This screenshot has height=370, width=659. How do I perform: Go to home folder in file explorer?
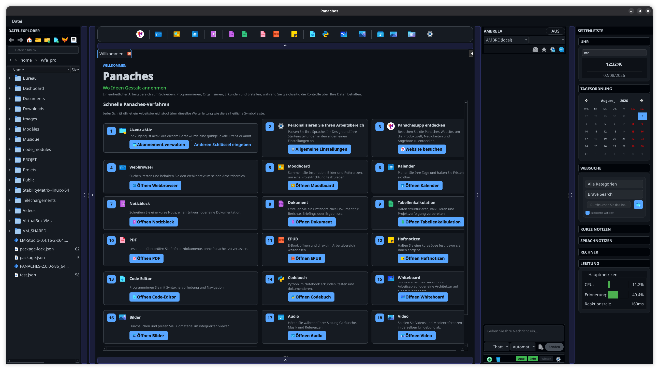pos(29,40)
